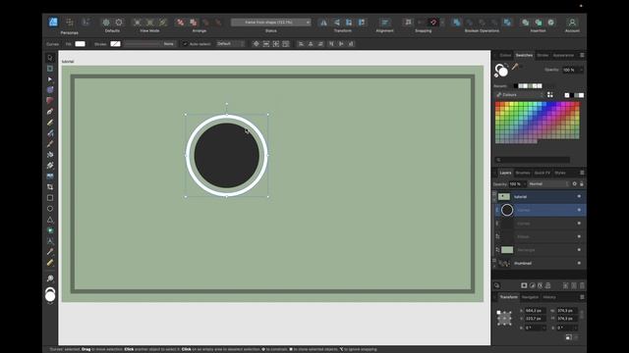Hide the Rectangle layer
Viewport: 629px width, 353px height.
point(579,250)
